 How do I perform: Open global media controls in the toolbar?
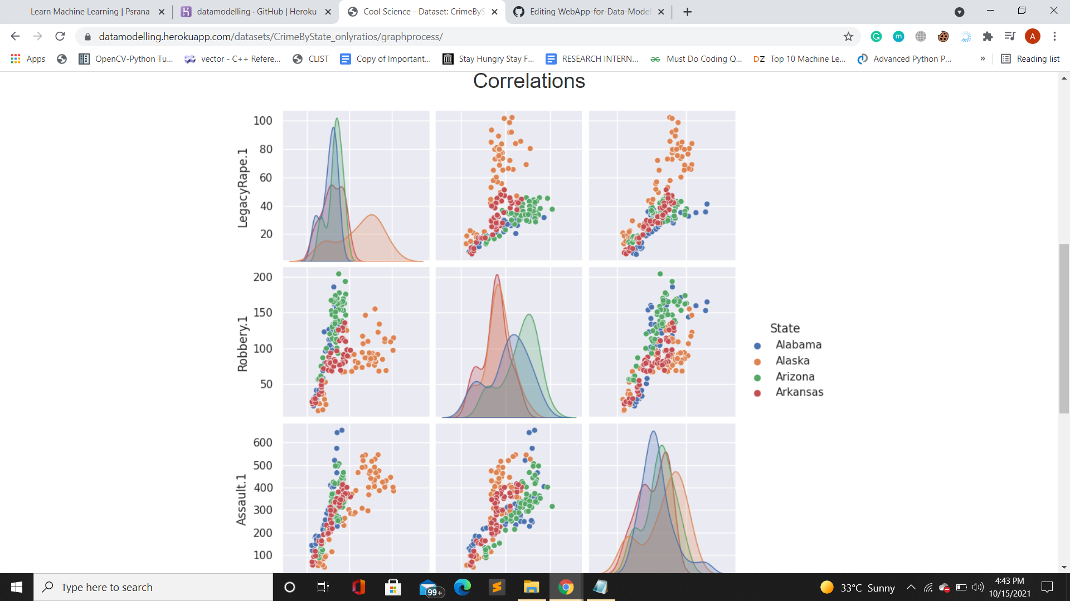pos(1010,36)
